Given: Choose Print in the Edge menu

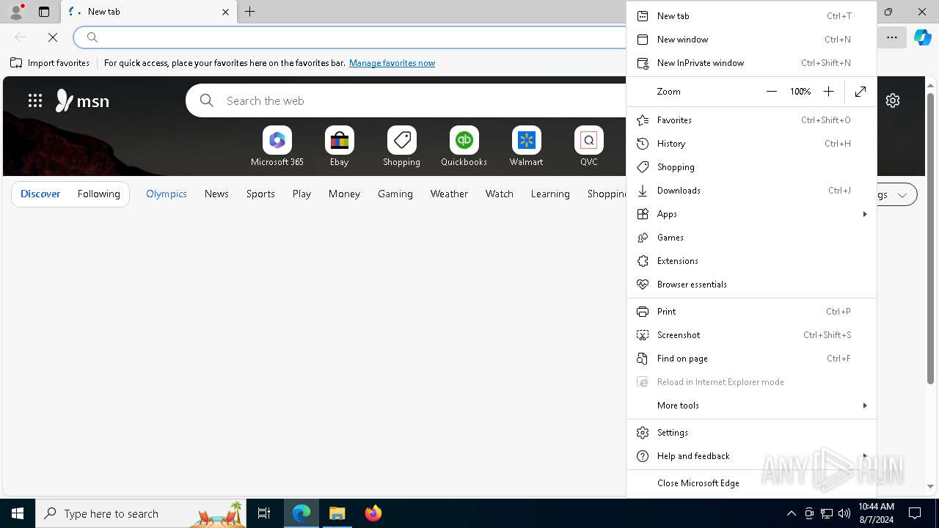Looking at the screenshot, I should tap(751, 312).
